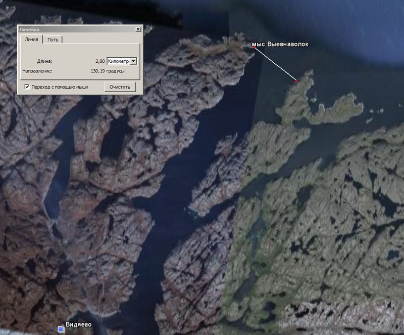Click the white measurement line on map
Viewport: 404px width, 335px height.
click(275, 63)
